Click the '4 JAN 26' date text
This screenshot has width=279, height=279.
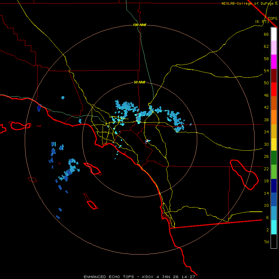coord(168,277)
